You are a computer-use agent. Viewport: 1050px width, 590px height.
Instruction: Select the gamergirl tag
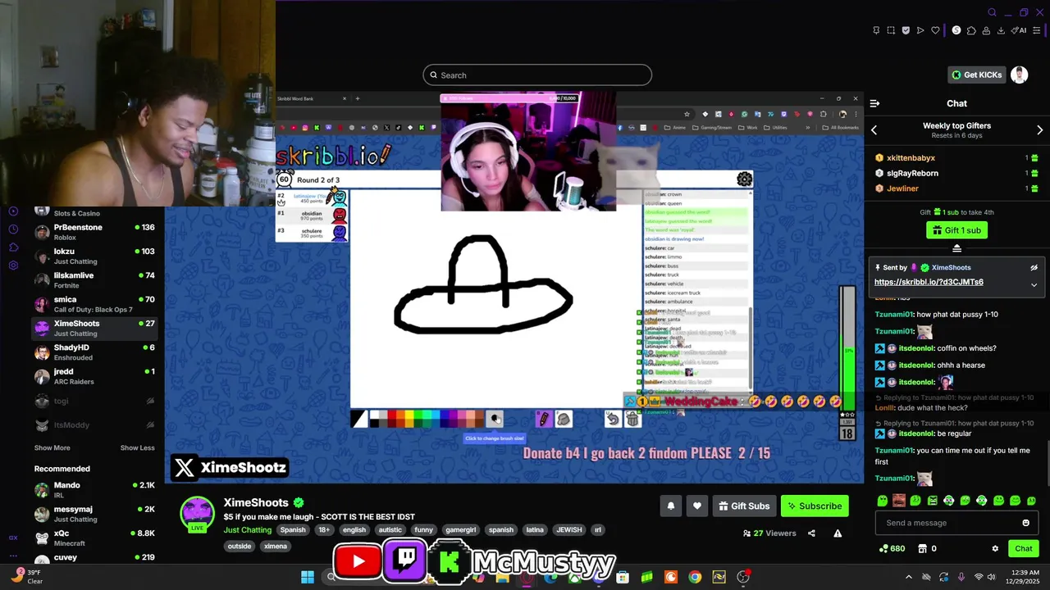(460, 530)
